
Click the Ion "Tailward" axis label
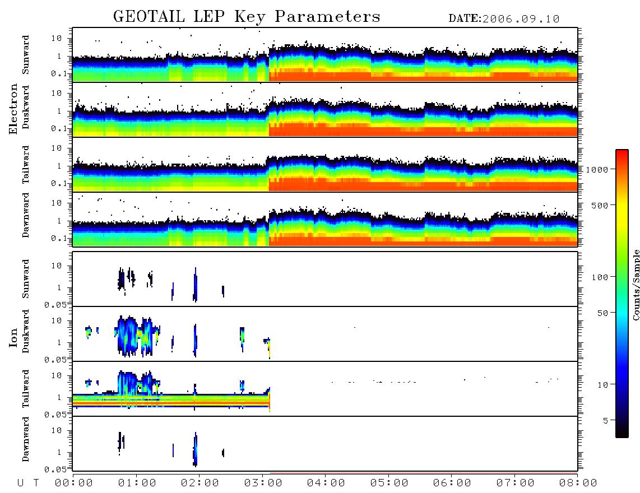point(26,389)
